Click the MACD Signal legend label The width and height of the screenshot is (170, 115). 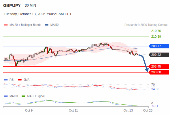pyautogui.click(x=36, y=96)
